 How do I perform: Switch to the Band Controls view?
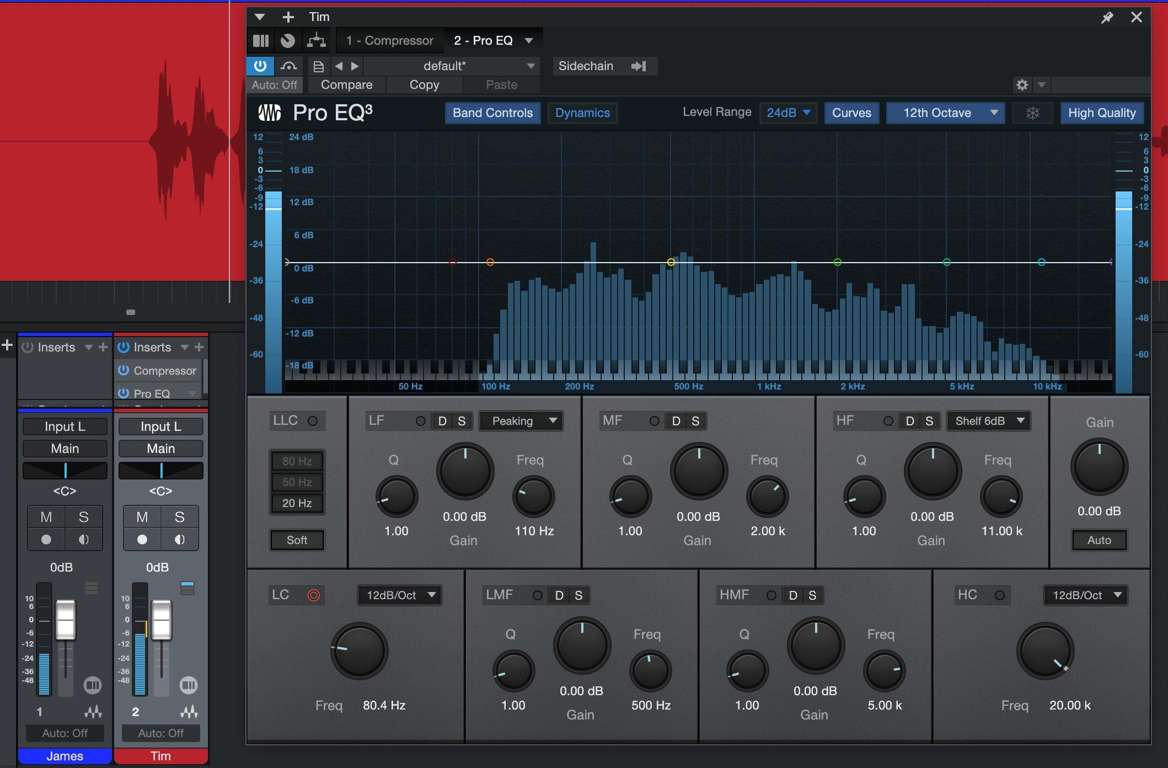click(x=492, y=113)
